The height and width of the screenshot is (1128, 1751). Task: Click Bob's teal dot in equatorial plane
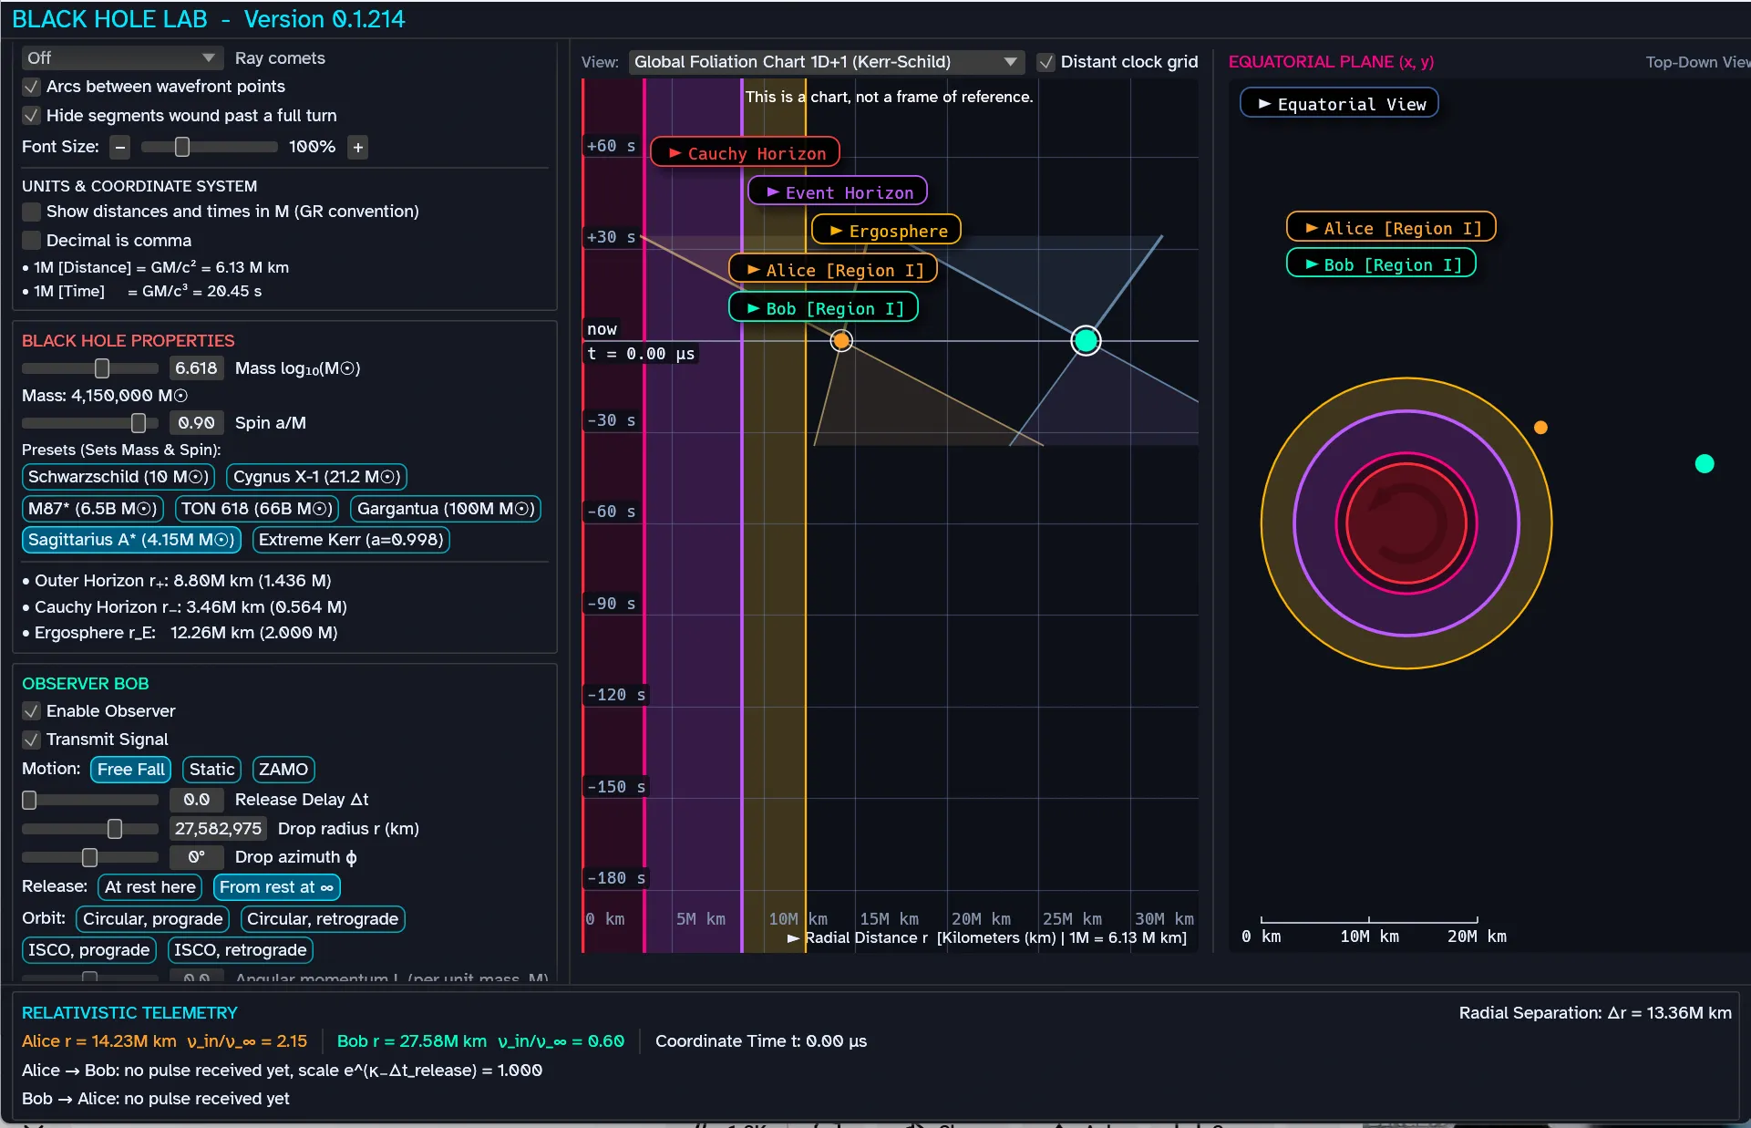tap(1705, 464)
